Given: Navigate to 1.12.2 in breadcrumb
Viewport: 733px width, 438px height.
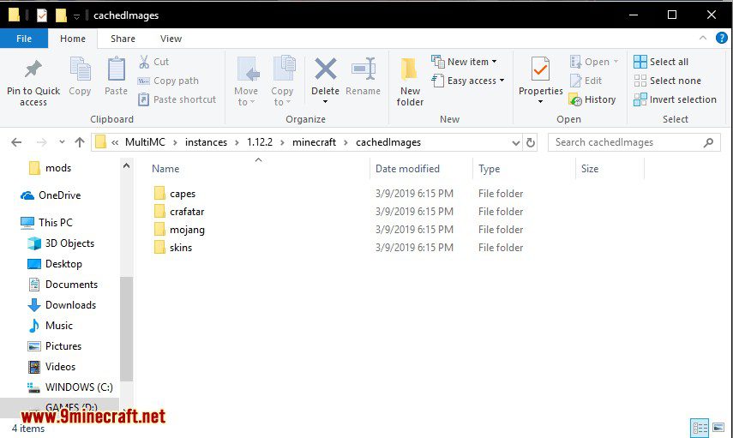Looking at the screenshot, I should [x=260, y=142].
